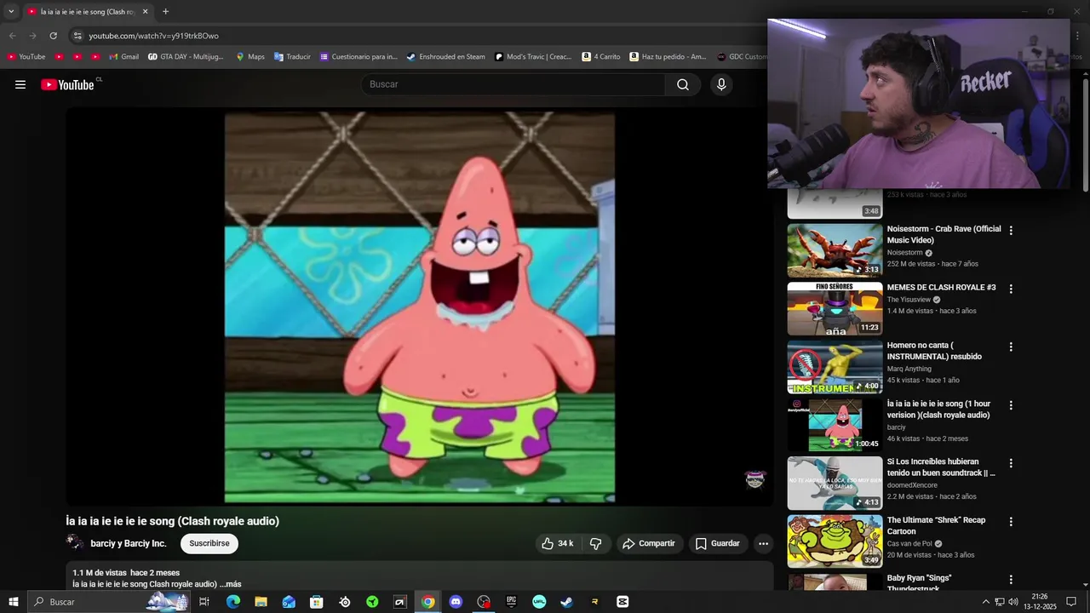Switch to Discord in taskbar

[456, 602]
